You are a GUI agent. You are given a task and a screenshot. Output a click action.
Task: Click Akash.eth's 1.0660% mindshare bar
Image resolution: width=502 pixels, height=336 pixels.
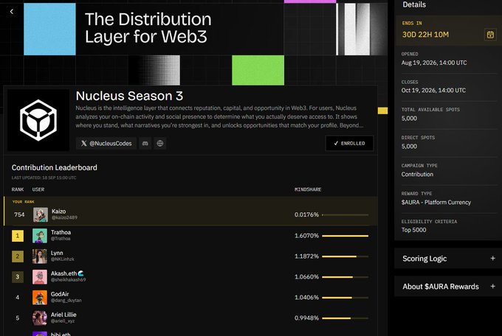pyautogui.click(x=345, y=277)
